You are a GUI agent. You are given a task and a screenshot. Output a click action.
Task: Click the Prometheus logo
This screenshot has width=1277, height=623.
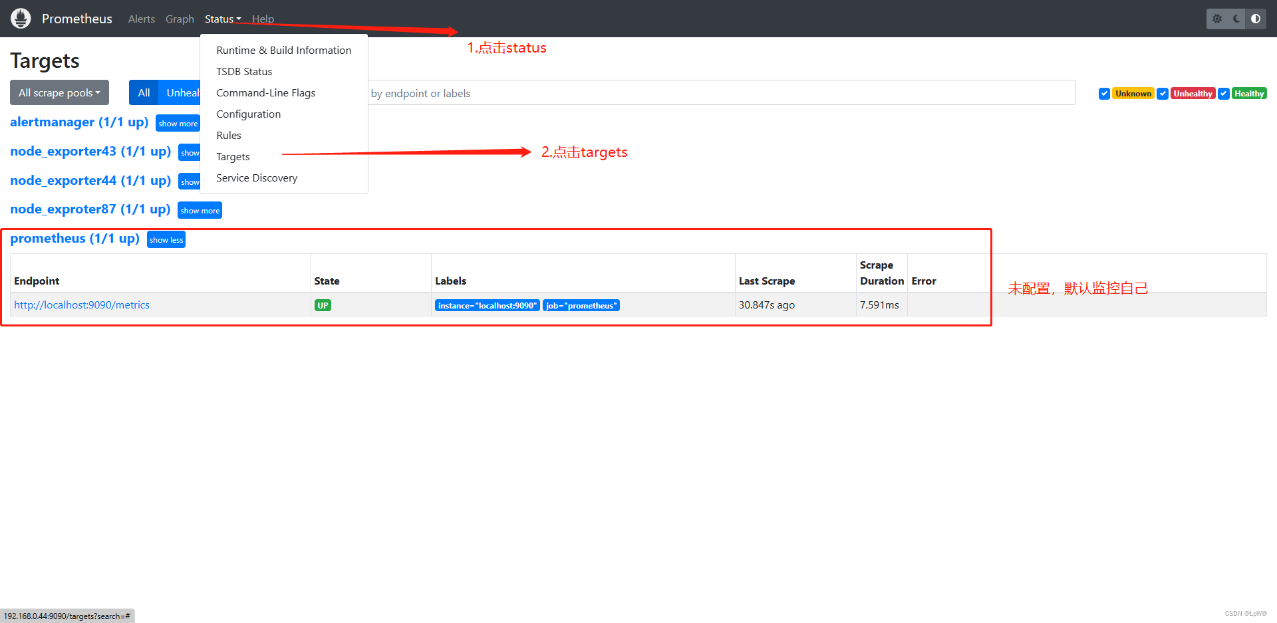21,18
